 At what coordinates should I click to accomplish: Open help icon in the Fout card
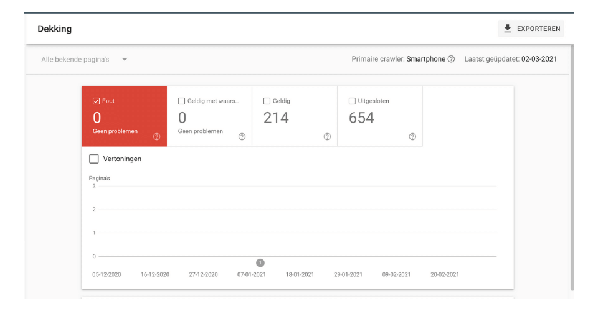[x=157, y=137]
